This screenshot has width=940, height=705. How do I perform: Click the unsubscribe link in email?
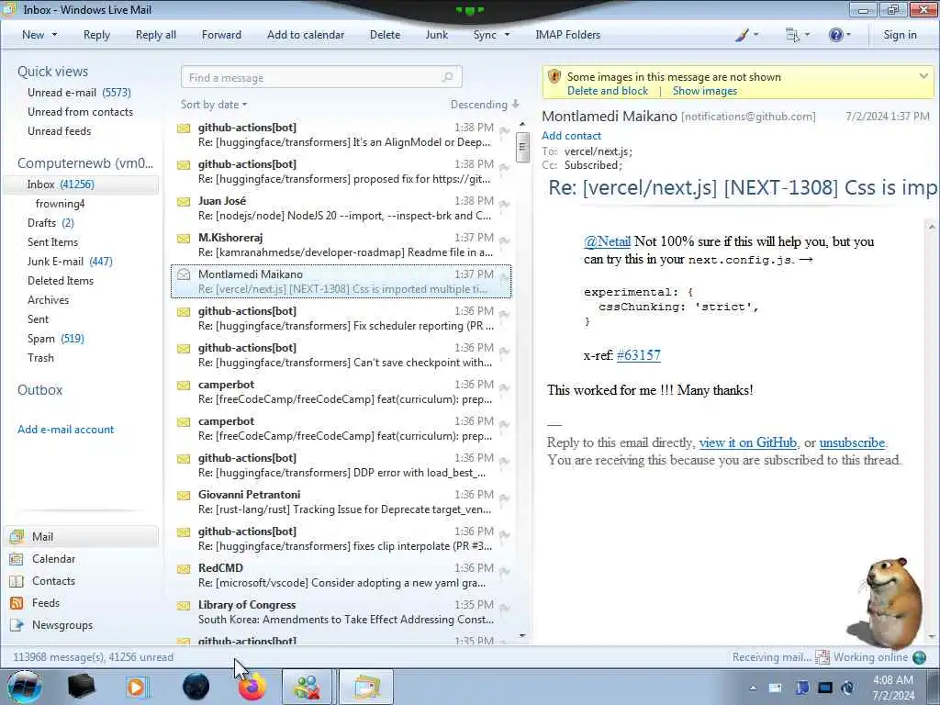pos(852,442)
